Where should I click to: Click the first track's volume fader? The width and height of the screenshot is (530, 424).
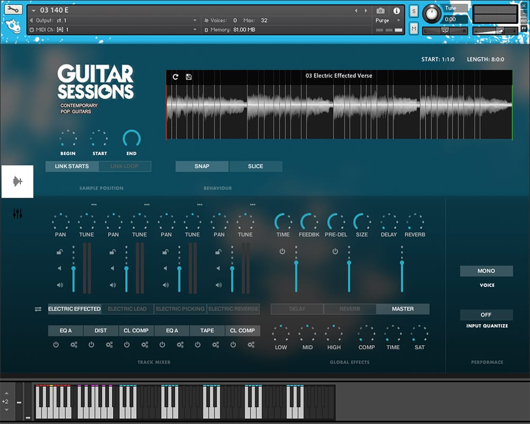click(x=74, y=269)
